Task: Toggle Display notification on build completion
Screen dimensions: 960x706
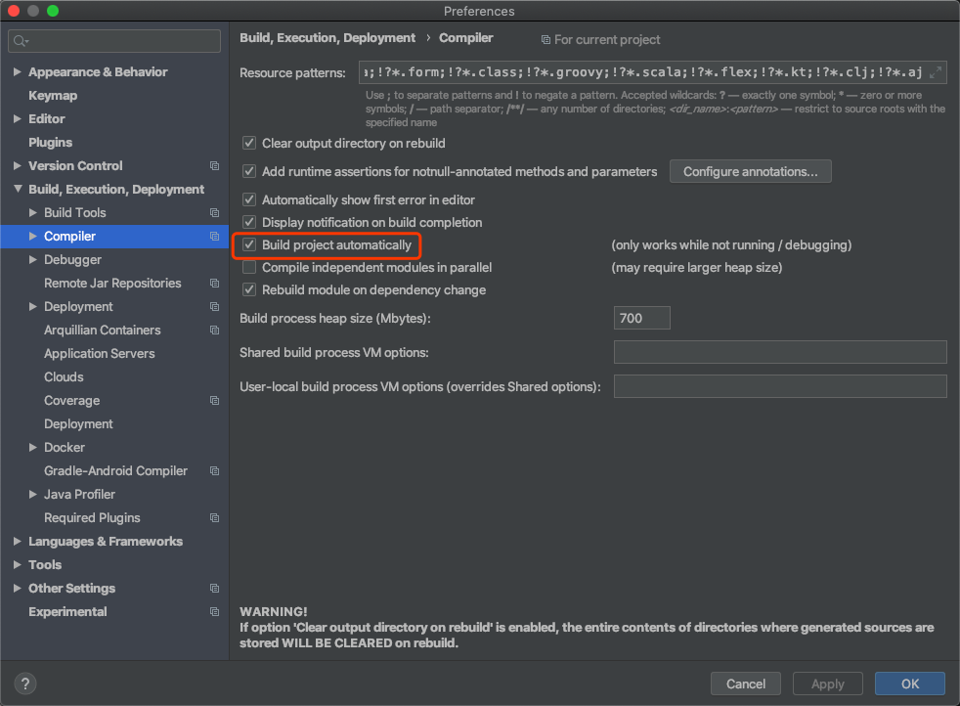Action: pos(249,222)
